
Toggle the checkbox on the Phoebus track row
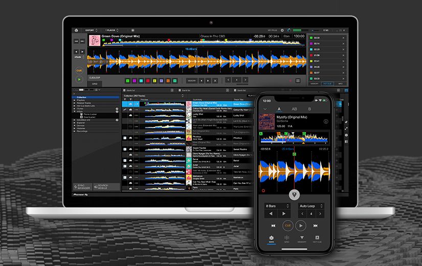pyautogui.click(x=126, y=138)
